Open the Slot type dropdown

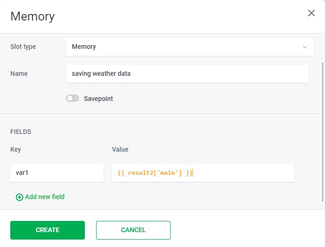tap(190, 47)
